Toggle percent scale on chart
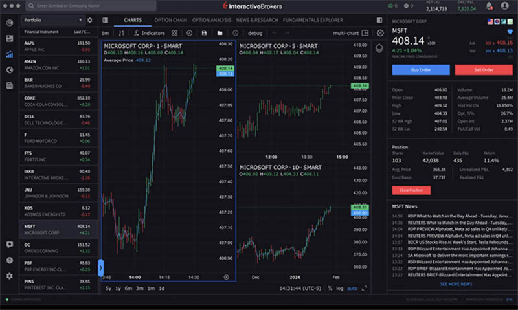This screenshot has height=310, width=518. tap(330, 289)
